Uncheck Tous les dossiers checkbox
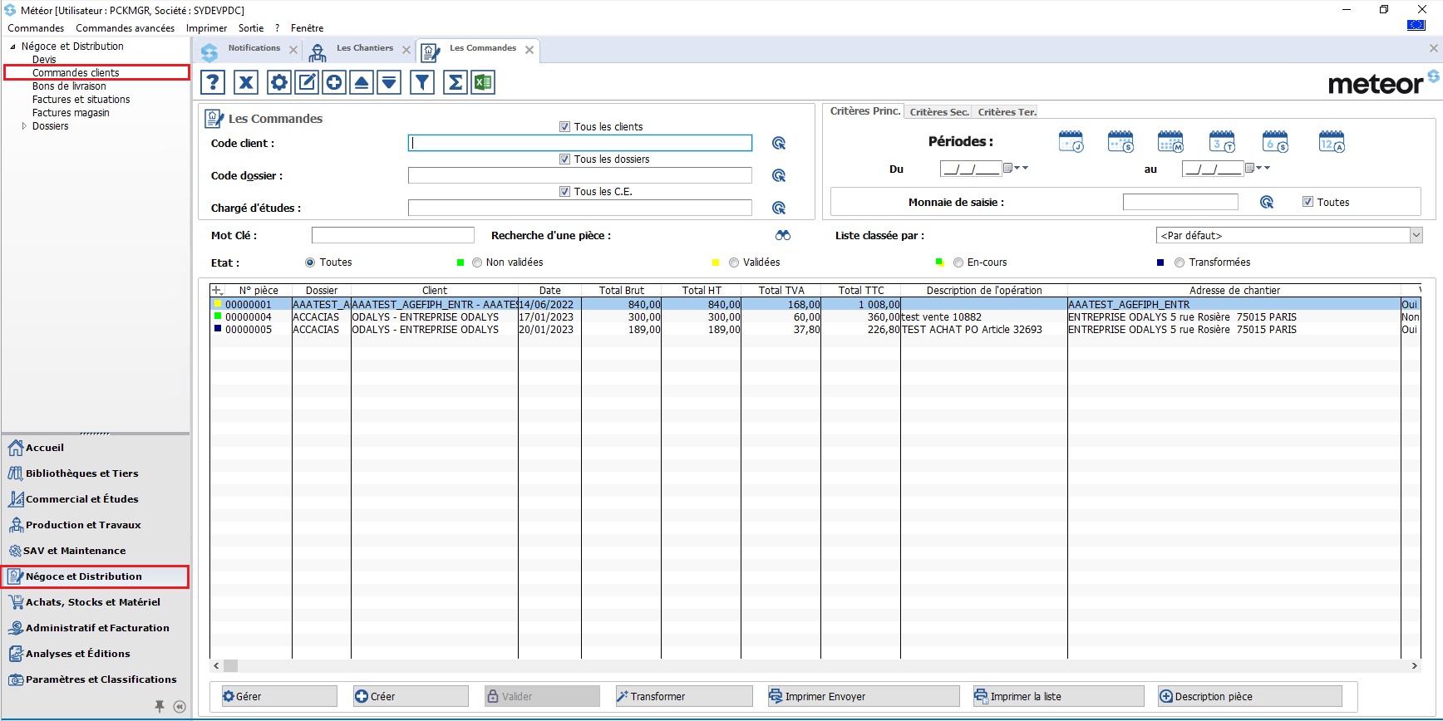 tap(565, 159)
